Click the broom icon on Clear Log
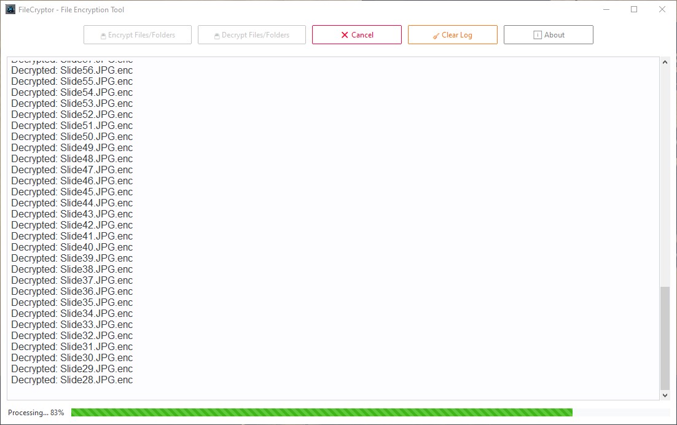The width and height of the screenshot is (677, 425). [x=436, y=36]
